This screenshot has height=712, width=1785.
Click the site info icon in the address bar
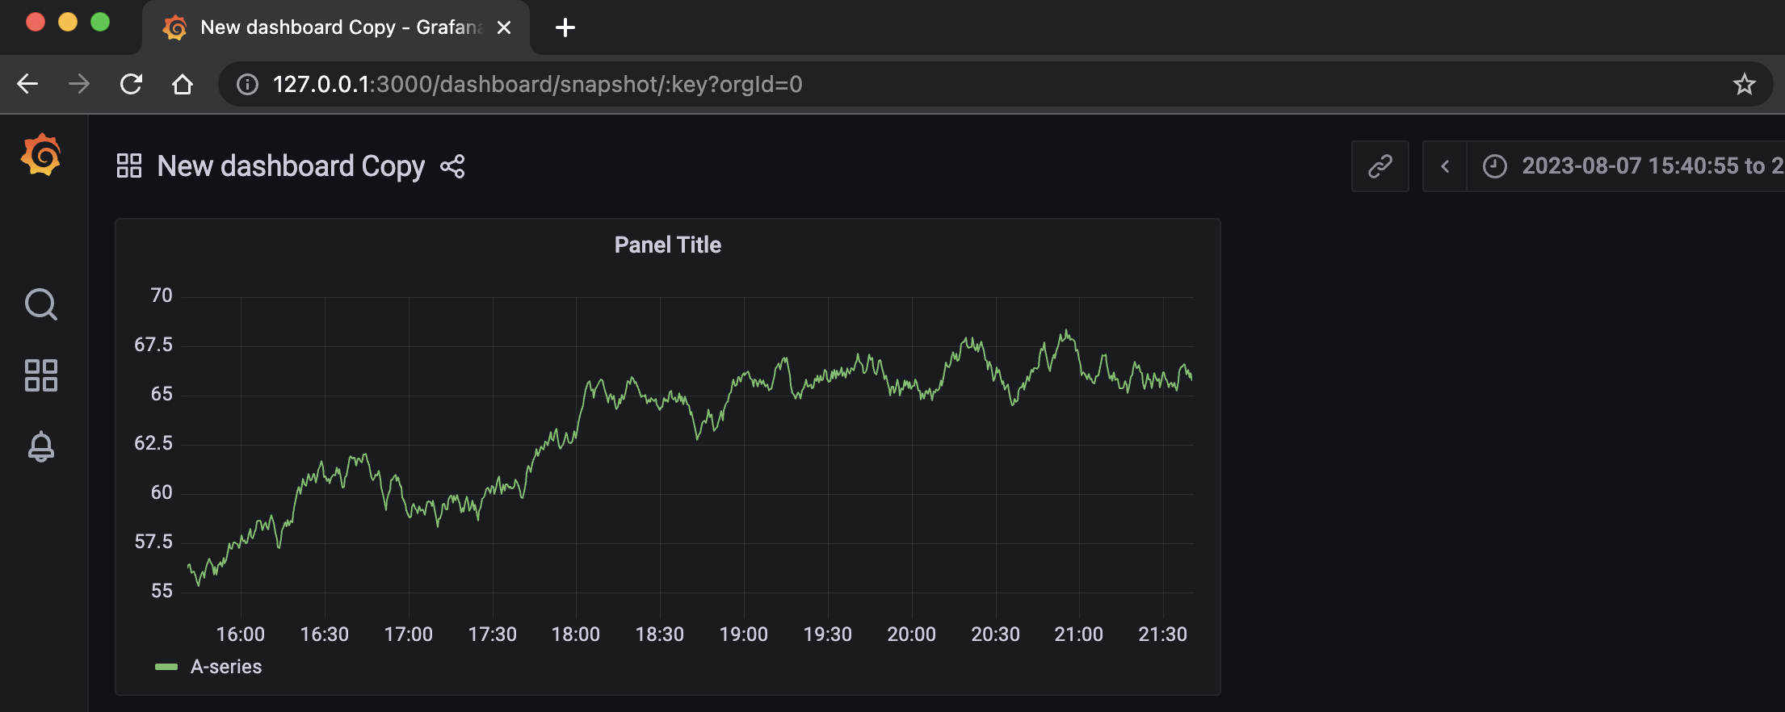click(246, 84)
